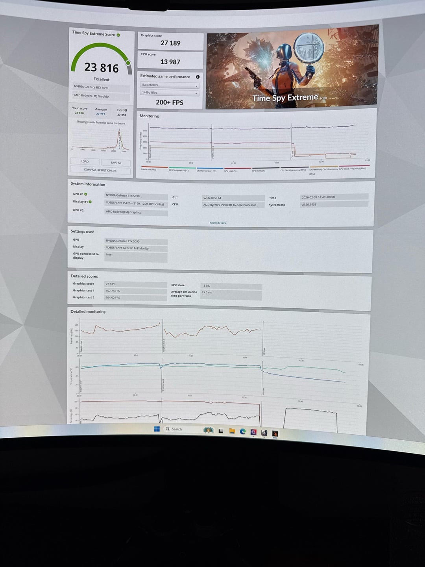The width and height of the screenshot is (425, 567).
Task: Toggle the GPU Load (%) legend series
Action: pyautogui.click(x=230, y=171)
